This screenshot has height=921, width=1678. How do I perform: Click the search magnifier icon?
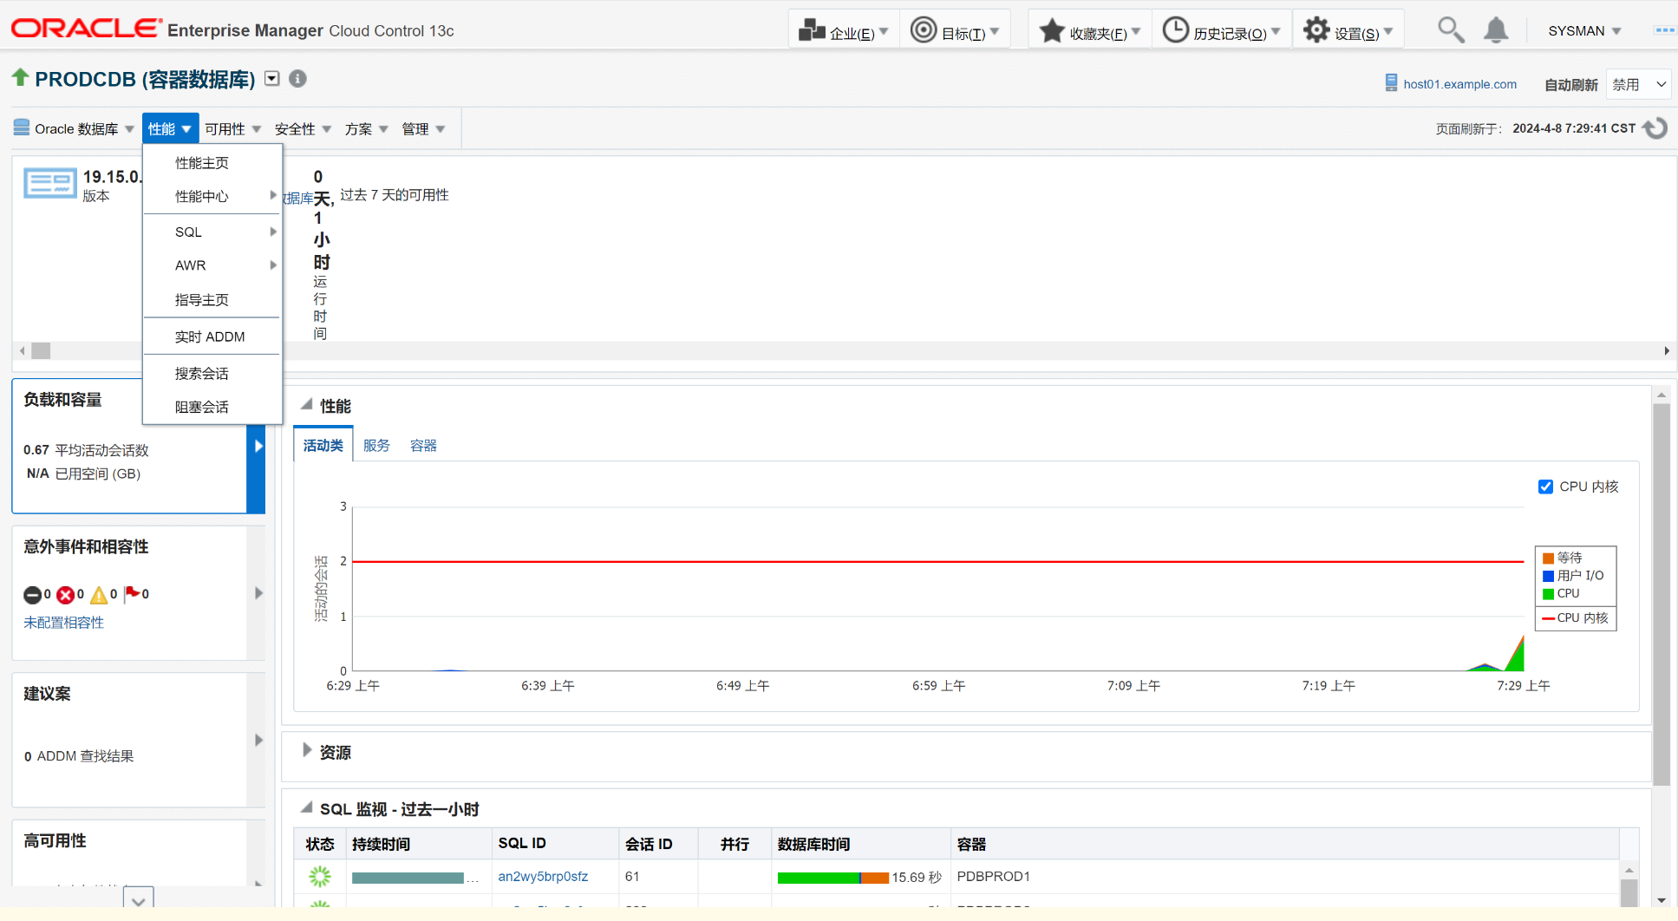pyautogui.click(x=1451, y=30)
